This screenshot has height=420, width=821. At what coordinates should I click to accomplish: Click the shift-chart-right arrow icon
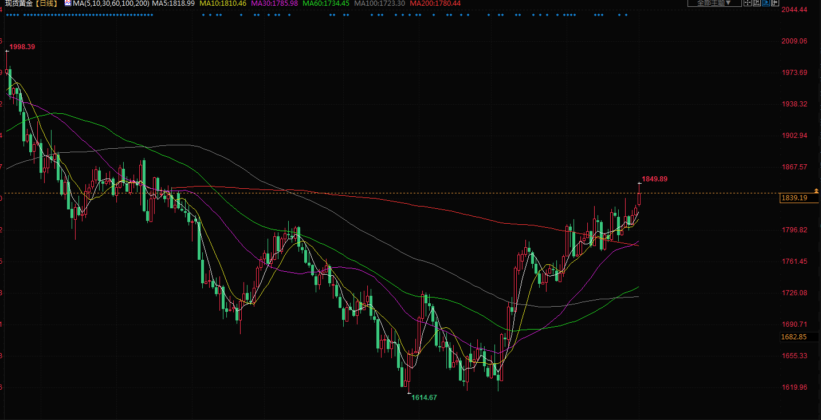tap(775, 3)
